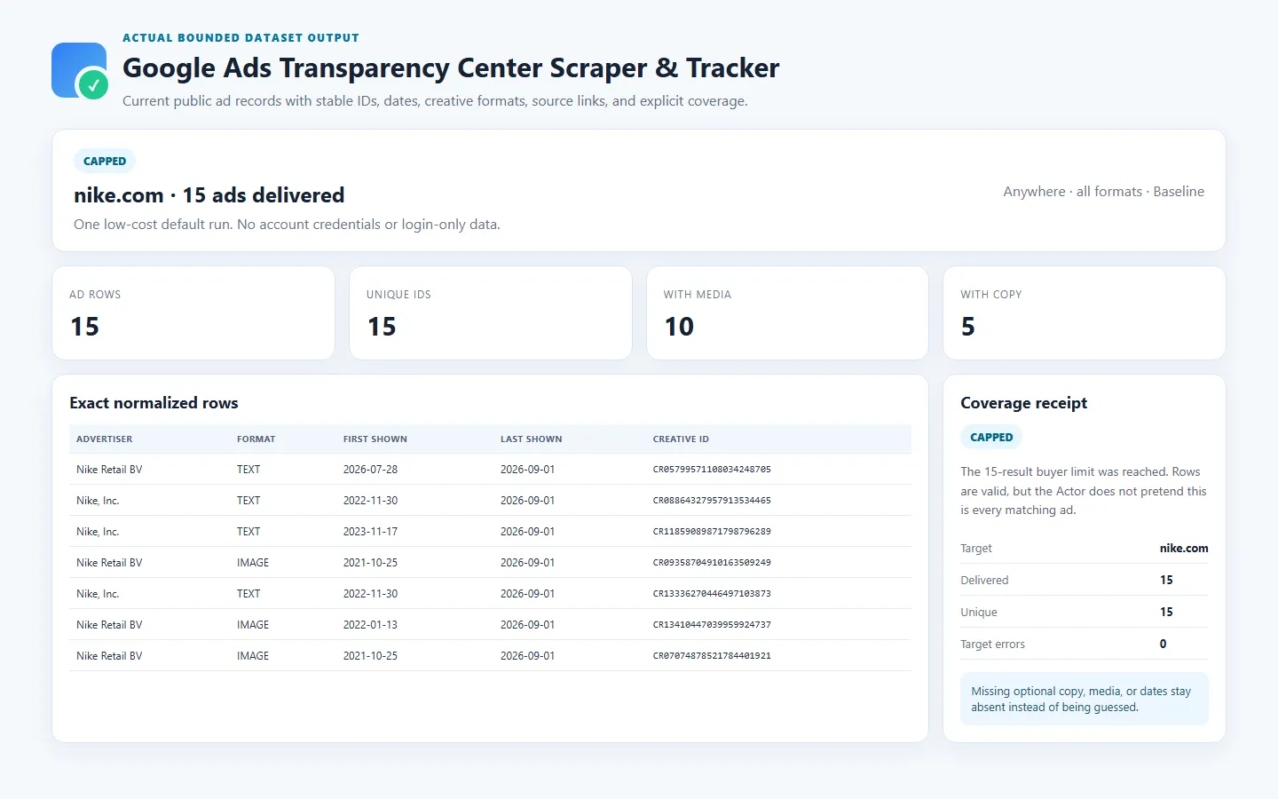This screenshot has height=799, width=1278.
Task: Click the 'Exact normalized rows' heading
Action: click(x=154, y=403)
